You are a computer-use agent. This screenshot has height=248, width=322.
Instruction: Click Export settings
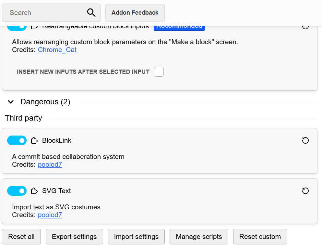(x=74, y=237)
